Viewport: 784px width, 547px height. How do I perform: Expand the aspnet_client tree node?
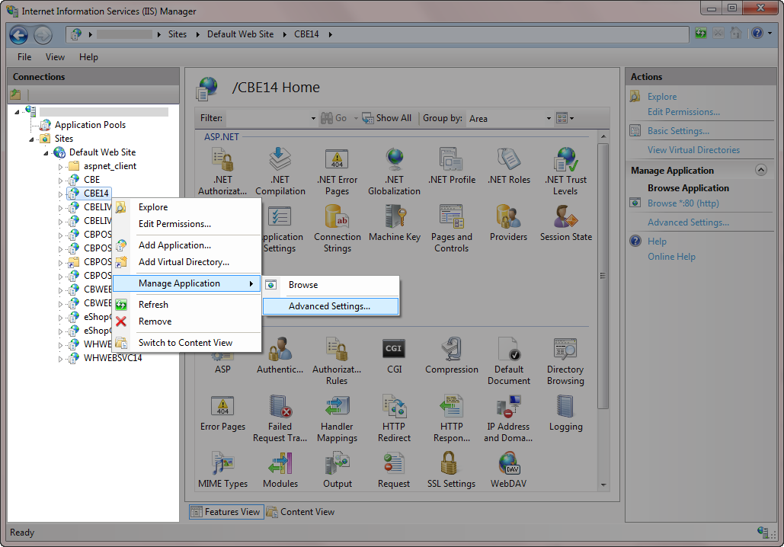pyautogui.click(x=61, y=166)
